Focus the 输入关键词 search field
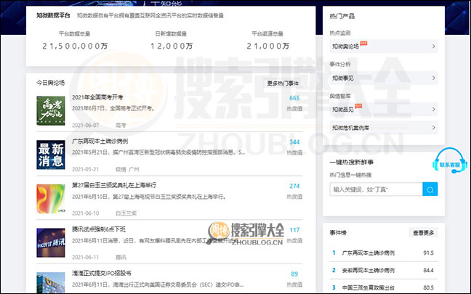 click(x=376, y=189)
